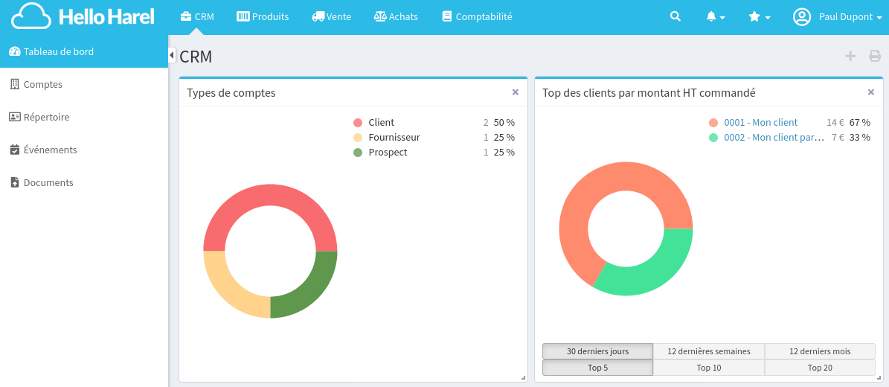The width and height of the screenshot is (889, 387).
Task: Close the Types de comptes widget
Action: tap(515, 92)
